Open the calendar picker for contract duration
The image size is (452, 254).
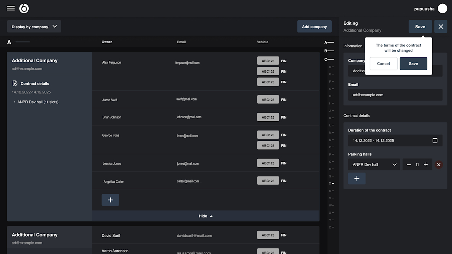pyautogui.click(x=435, y=140)
